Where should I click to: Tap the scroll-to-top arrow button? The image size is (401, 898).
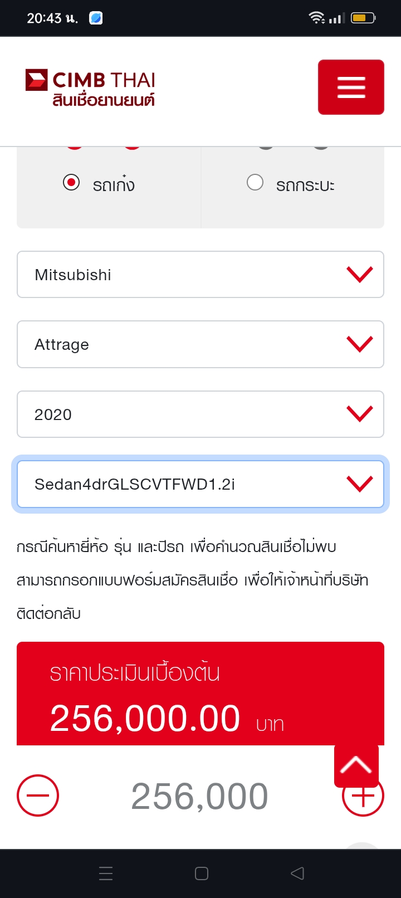pyautogui.click(x=356, y=765)
